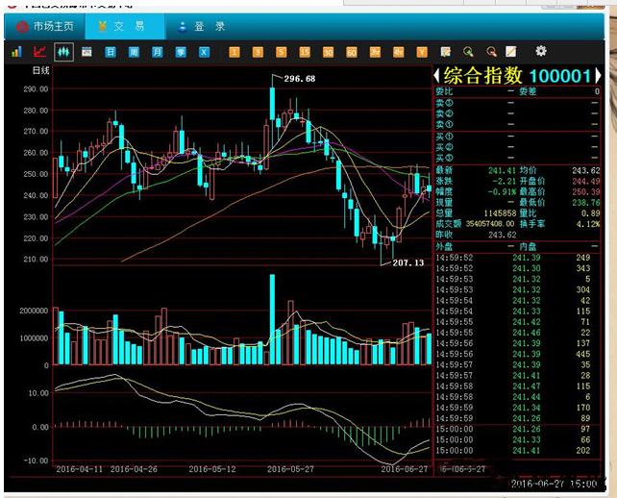Select volume ratio value 0.89
The width and height of the screenshot is (617, 498).
click(x=591, y=213)
